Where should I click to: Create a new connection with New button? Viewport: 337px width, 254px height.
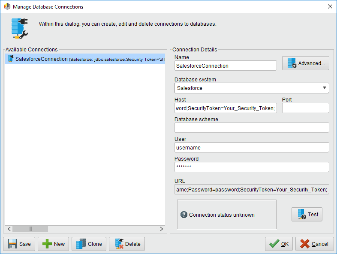click(x=54, y=244)
